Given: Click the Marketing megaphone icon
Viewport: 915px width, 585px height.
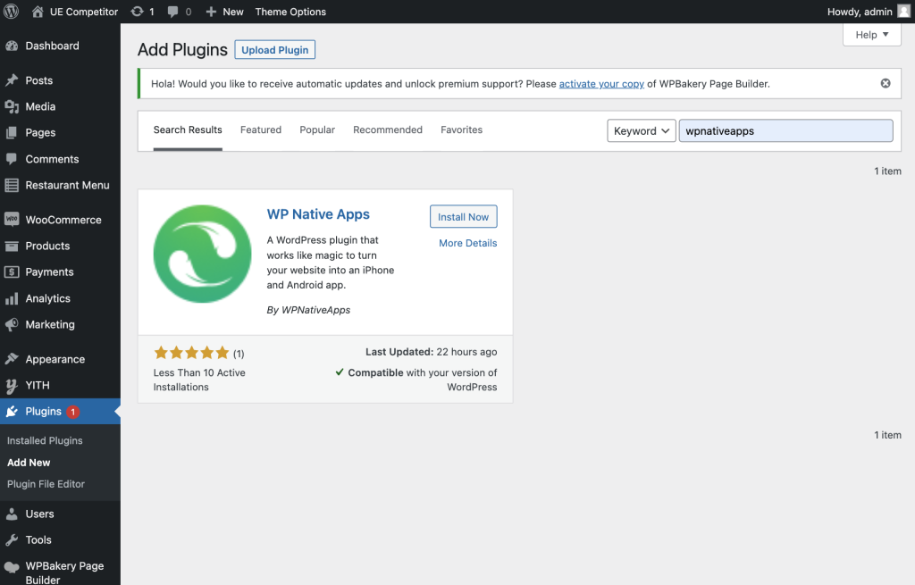Looking at the screenshot, I should coord(12,325).
